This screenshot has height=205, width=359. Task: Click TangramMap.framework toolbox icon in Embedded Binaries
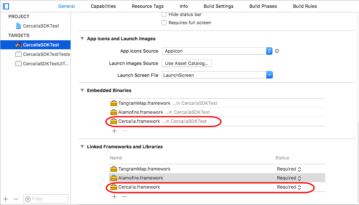point(114,103)
